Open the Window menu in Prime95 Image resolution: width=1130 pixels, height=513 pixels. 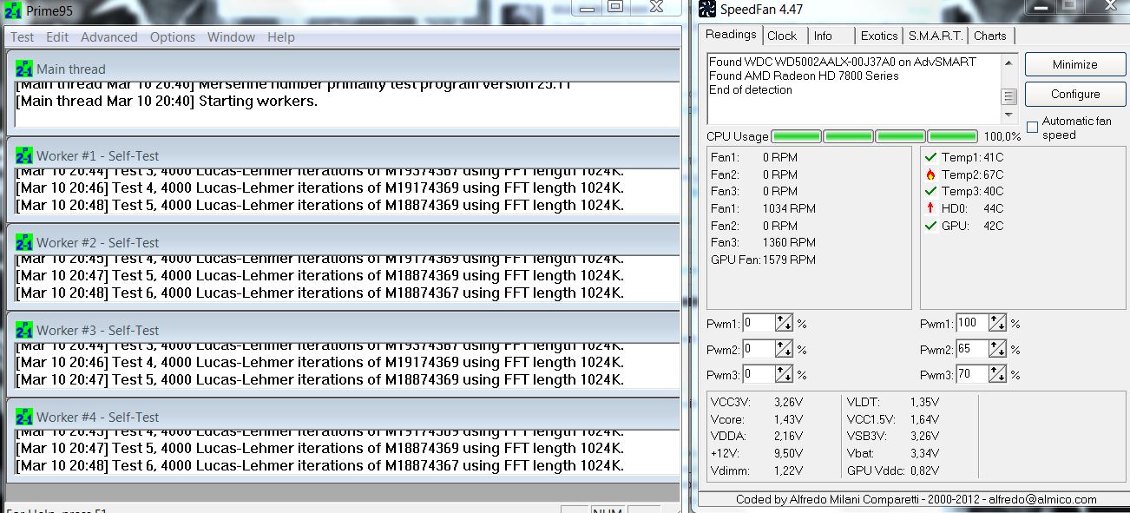(x=231, y=37)
